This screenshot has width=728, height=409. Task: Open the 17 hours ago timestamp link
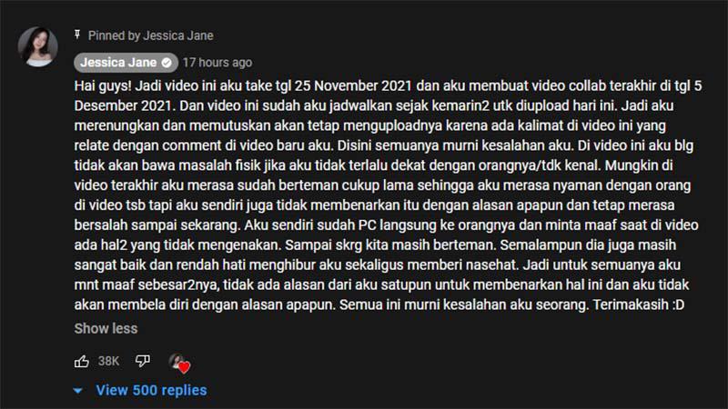[217, 63]
